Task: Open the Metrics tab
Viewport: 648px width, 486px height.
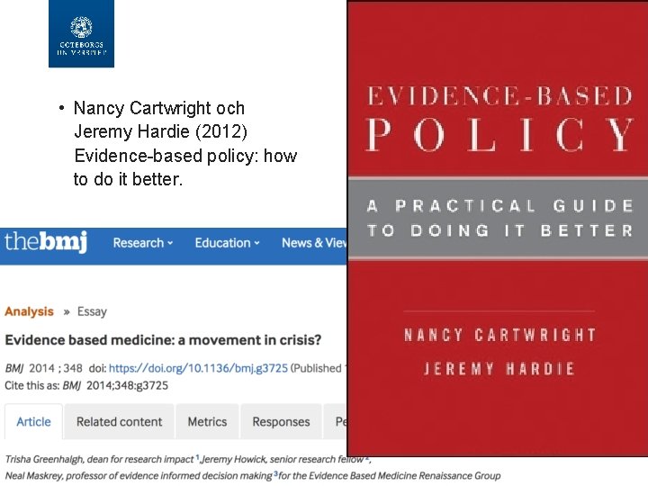Action: (x=207, y=421)
